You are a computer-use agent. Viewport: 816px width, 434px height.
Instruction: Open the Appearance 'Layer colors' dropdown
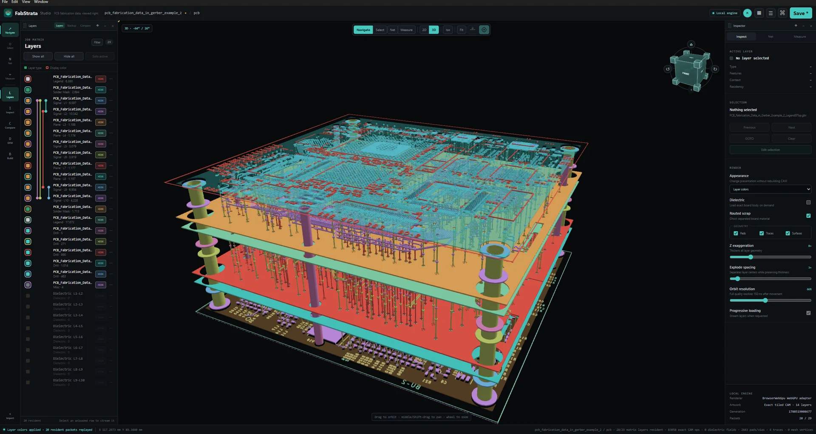770,189
